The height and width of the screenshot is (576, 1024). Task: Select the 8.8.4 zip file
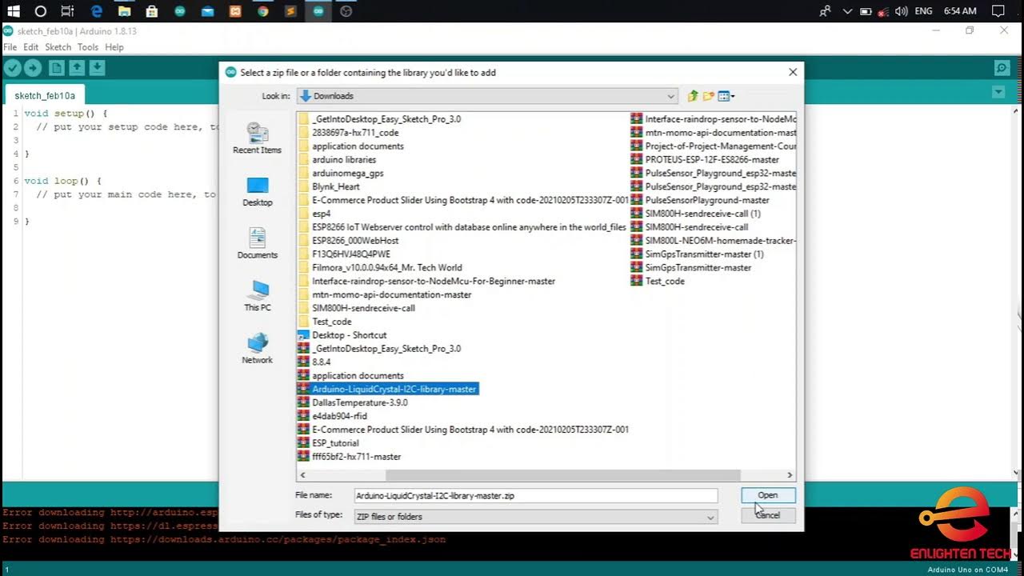click(314, 362)
